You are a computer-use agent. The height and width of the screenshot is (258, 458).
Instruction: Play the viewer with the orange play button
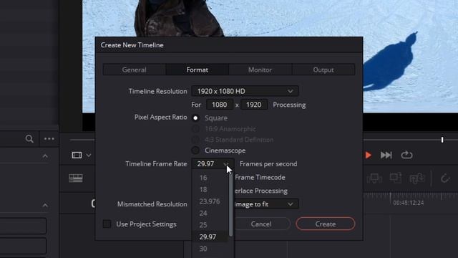[369, 155]
